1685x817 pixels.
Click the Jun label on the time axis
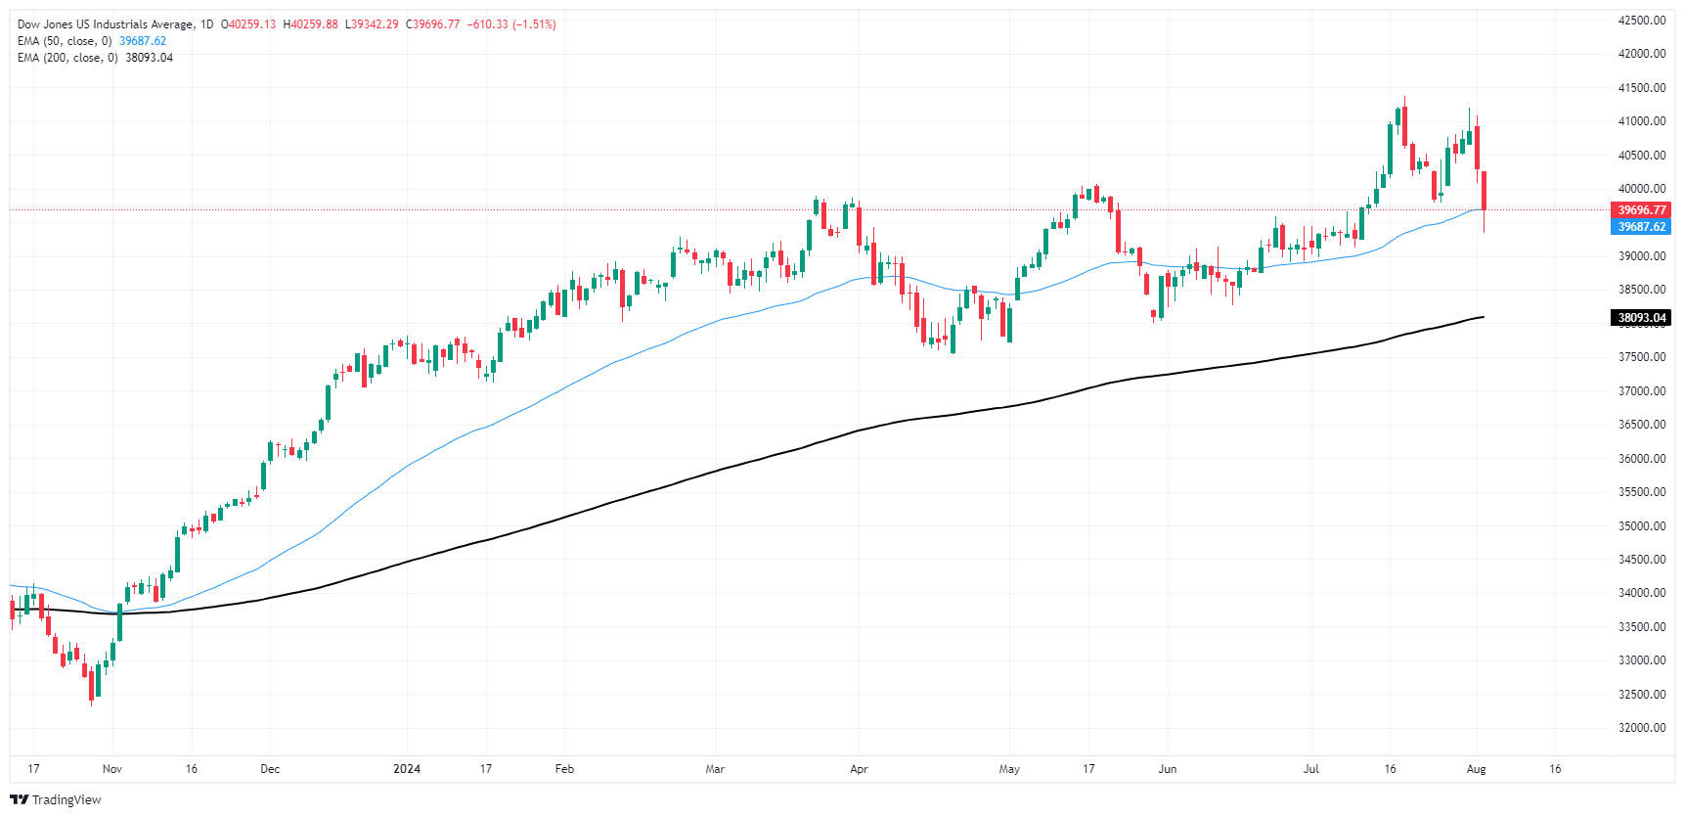1168,769
